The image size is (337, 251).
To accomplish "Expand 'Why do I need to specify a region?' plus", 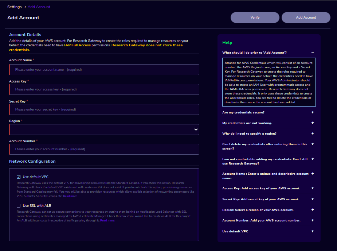I will point(313,133).
